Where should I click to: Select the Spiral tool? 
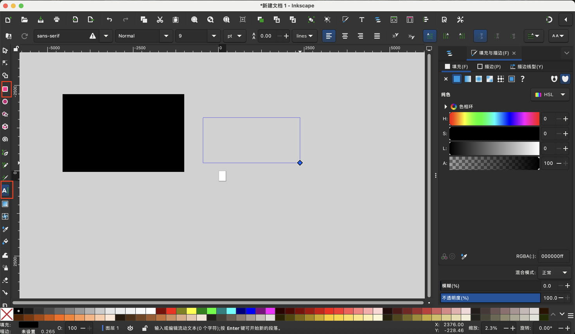(6, 139)
